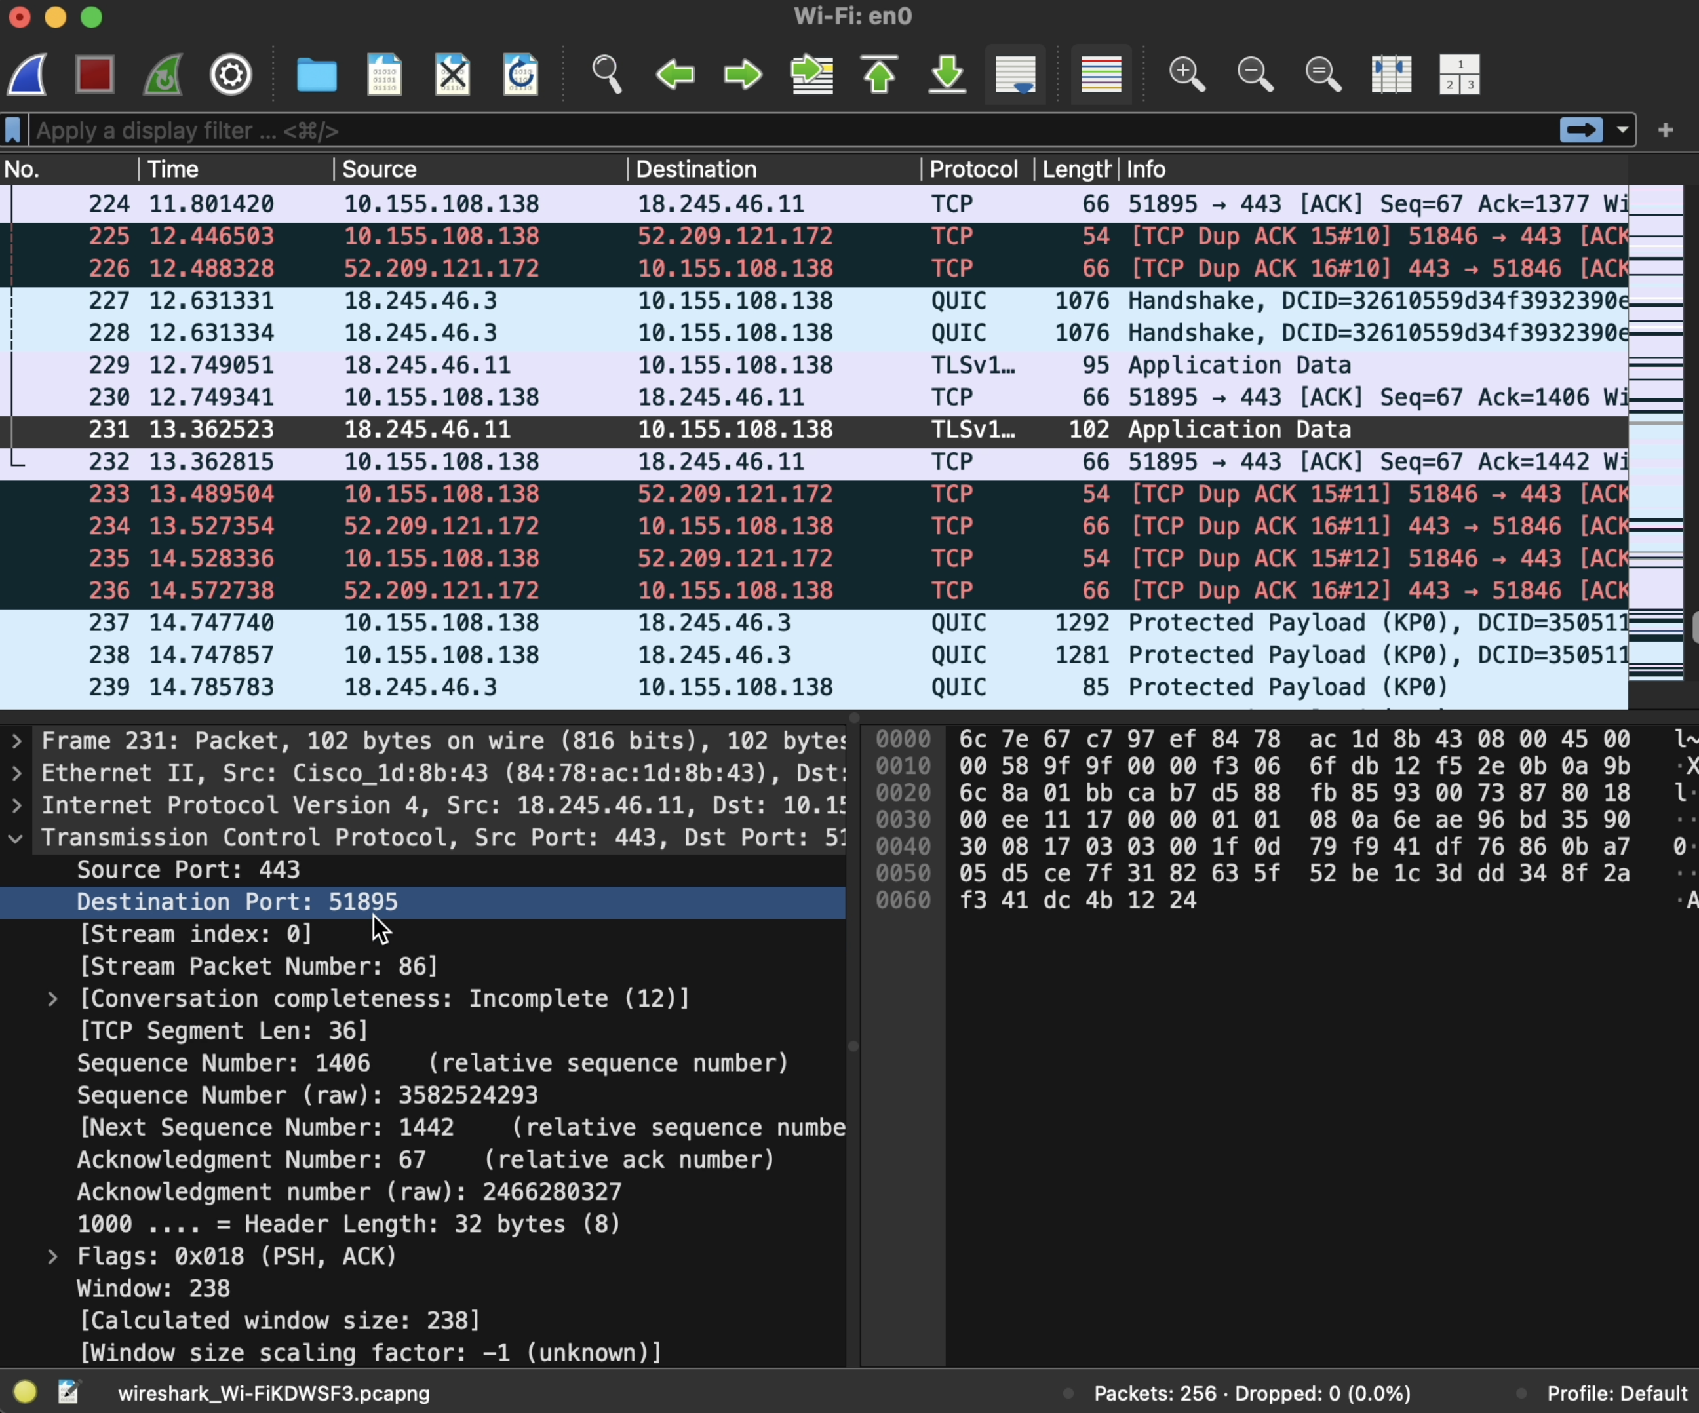The image size is (1699, 1413).
Task: Open capture options gear icon
Action: pos(231,75)
